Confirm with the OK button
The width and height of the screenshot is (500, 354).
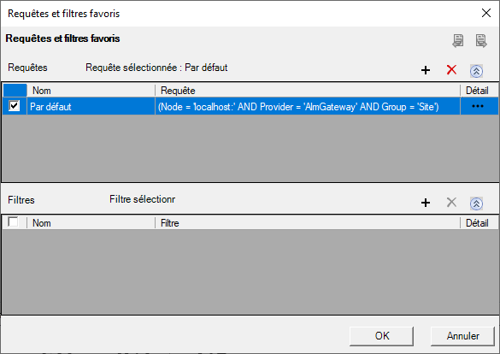(382, 336)
